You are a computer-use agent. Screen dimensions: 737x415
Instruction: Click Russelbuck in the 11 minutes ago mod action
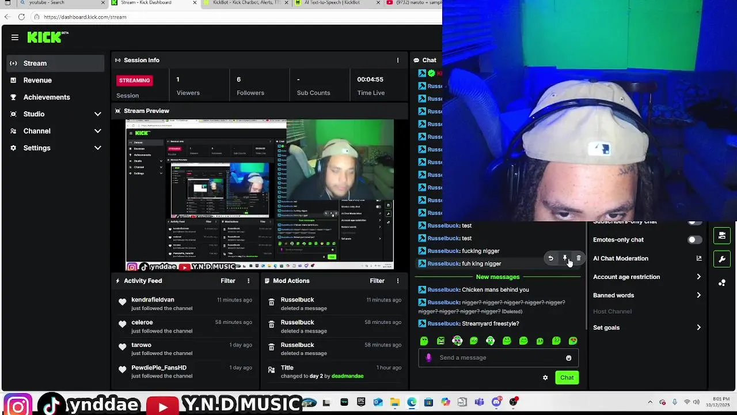[297, 300]
